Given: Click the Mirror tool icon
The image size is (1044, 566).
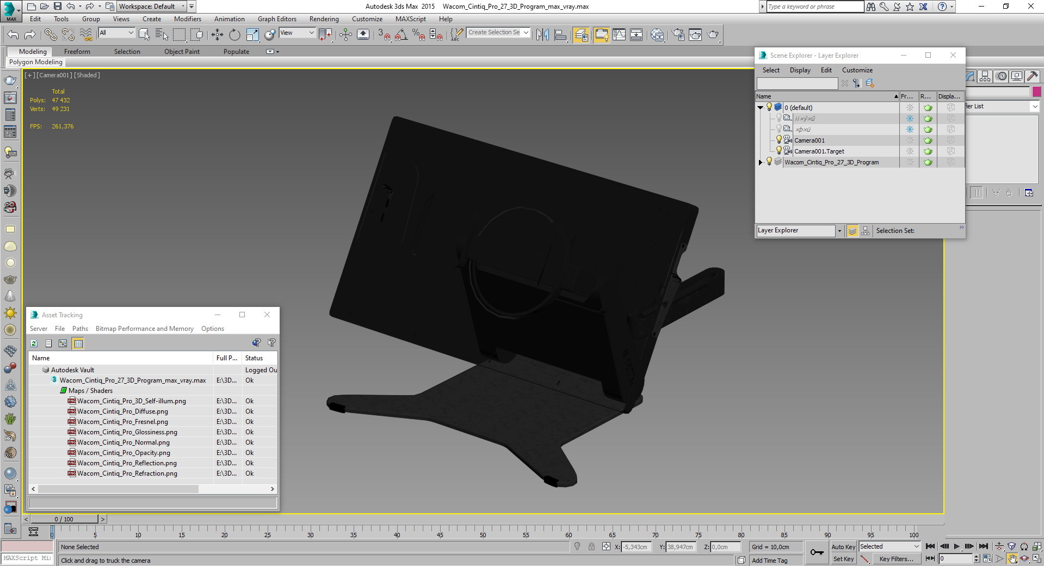Looking at the screenshot, I should [x=542, y=35].
